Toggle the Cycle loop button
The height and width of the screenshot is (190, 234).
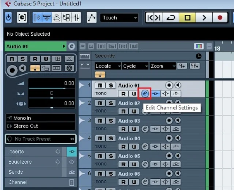tap(171, 18)
